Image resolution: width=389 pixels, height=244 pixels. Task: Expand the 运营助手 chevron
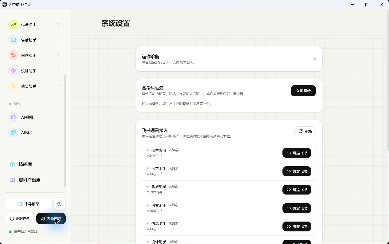(59, 25)
